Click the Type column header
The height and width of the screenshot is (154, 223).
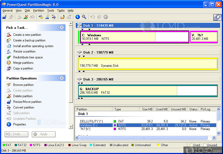(126, 109)
